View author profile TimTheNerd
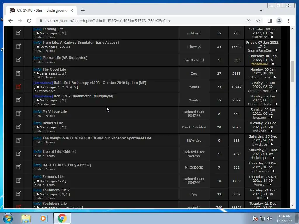This screenshot has height=224, width=299. pyautogui.click(x=194, y=60)
